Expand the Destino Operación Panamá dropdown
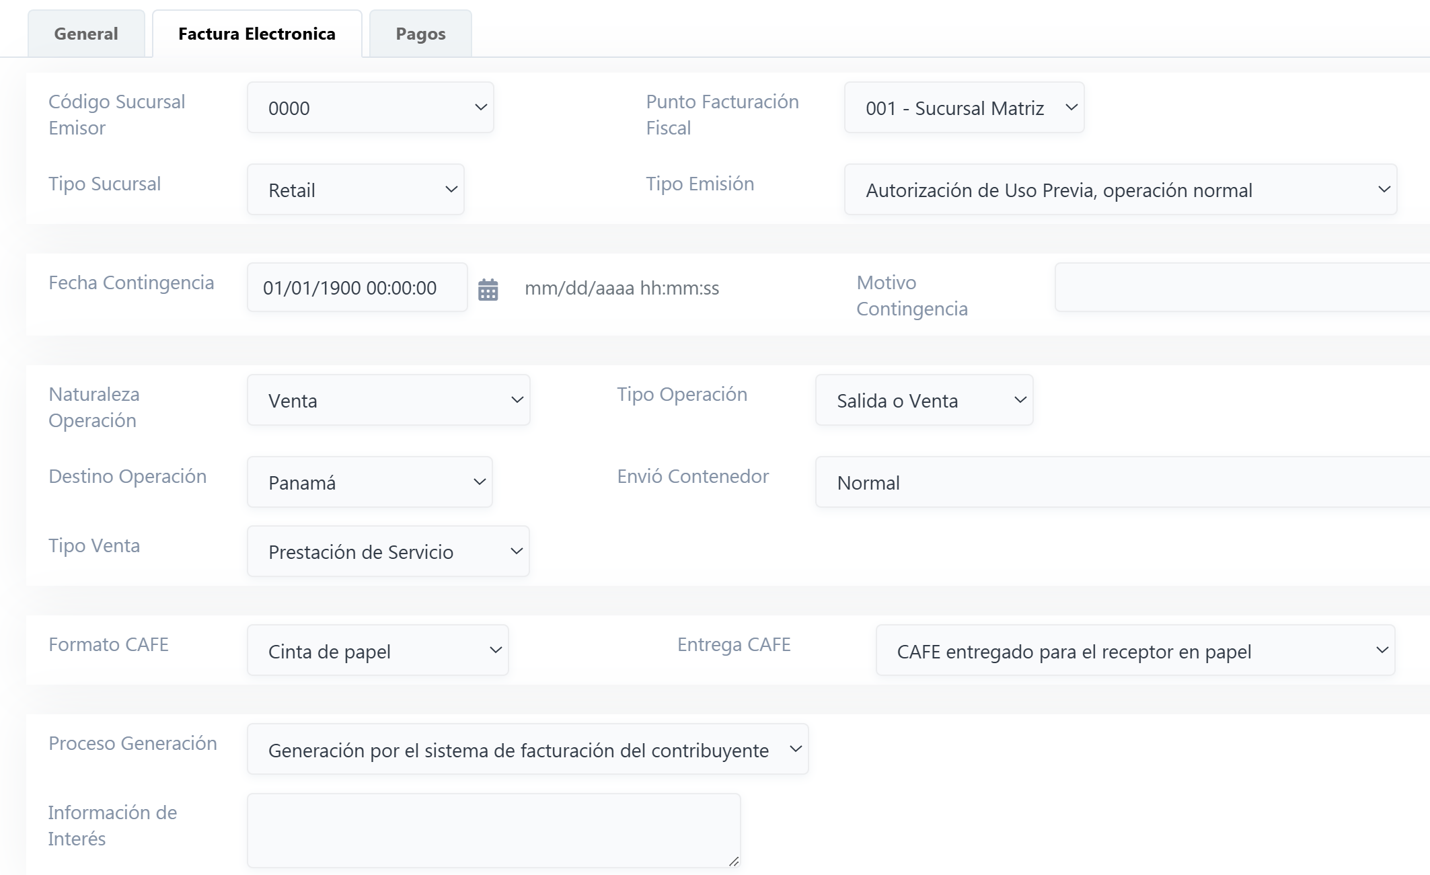Screen dimensions: 1430x875 pos(369,482)
